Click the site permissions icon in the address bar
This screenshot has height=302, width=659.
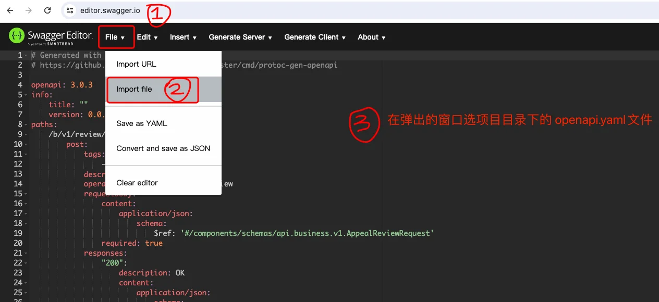tap(69, 10)
